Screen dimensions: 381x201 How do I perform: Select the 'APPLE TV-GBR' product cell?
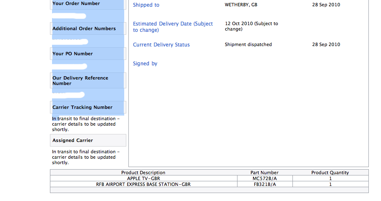pos(144,178)
